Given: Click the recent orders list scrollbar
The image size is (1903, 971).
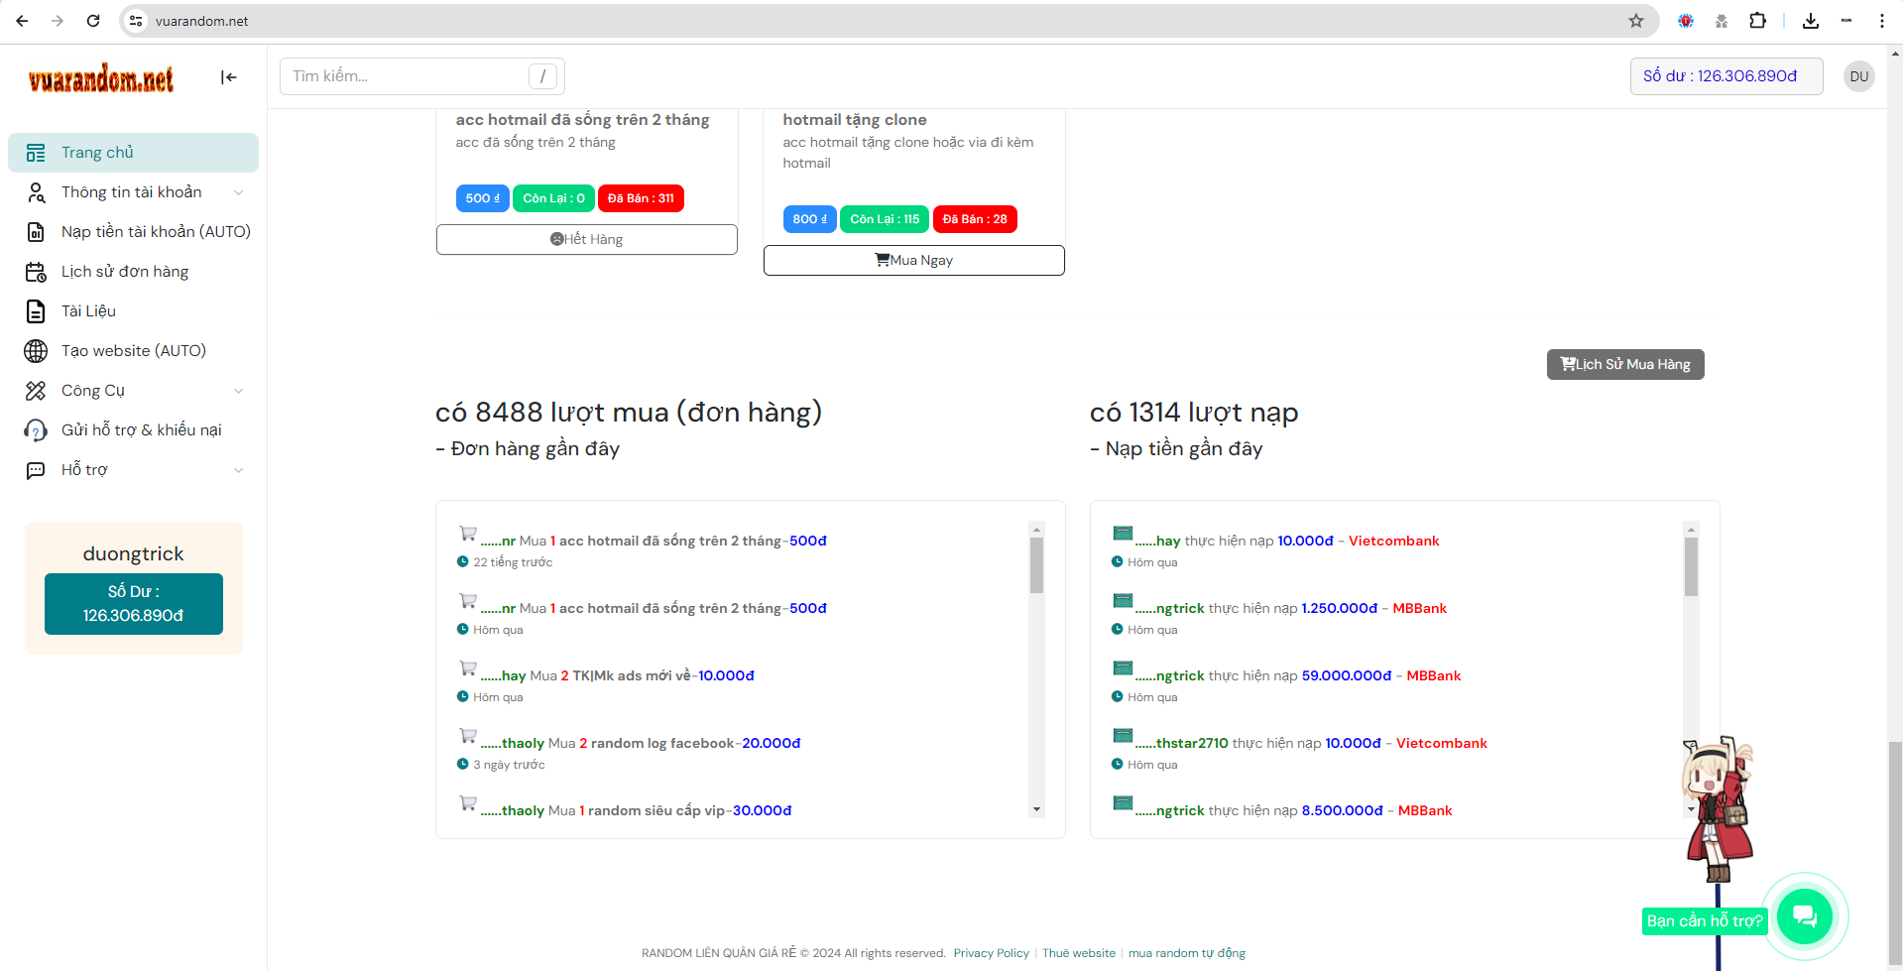Looking at the screenshot, I should 1036,565.
